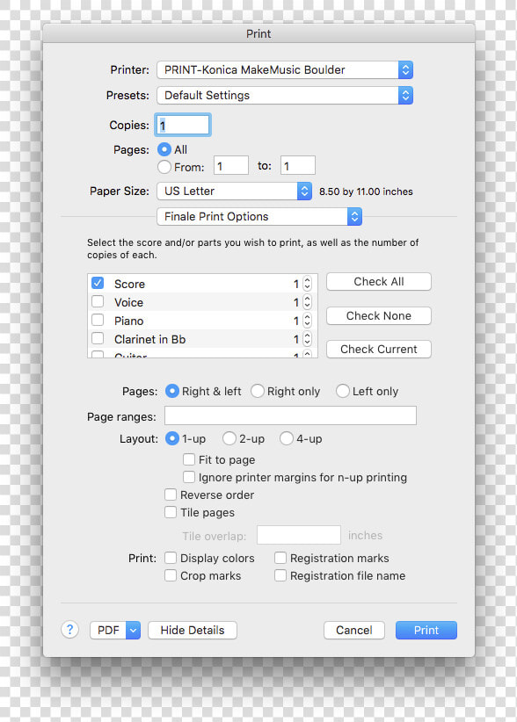Click the Page ranges text field
The image size is (517, 722).
290,415
